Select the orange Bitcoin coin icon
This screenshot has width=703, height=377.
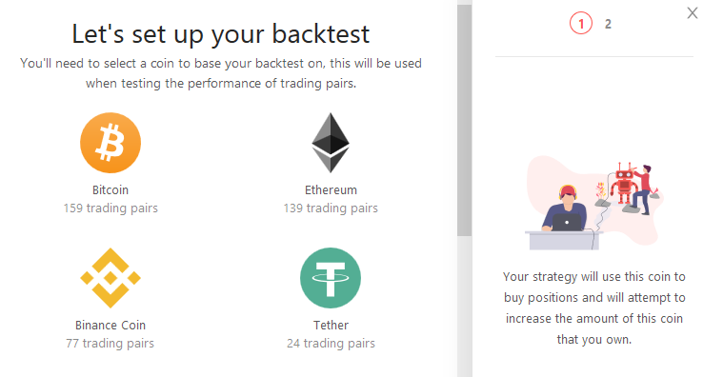110,143
